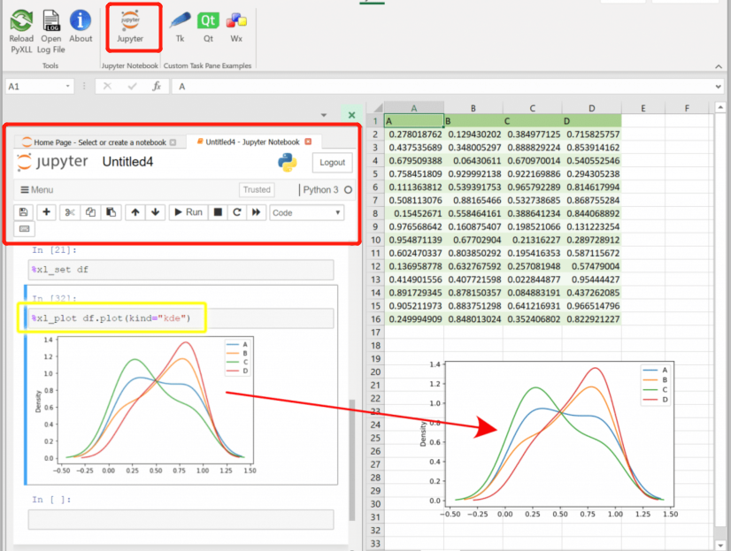Move selected cell up arrow
Screen dimensions: 731x551
135,212
